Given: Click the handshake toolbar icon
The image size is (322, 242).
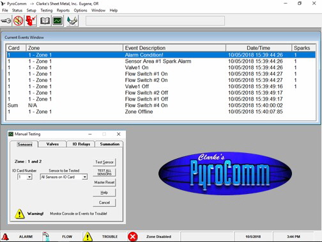Looking at the screenshot, I should coord(72,21).
